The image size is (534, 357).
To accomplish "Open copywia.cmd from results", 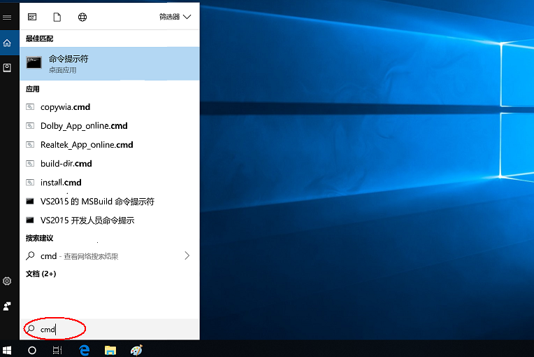I will (65, 107).
